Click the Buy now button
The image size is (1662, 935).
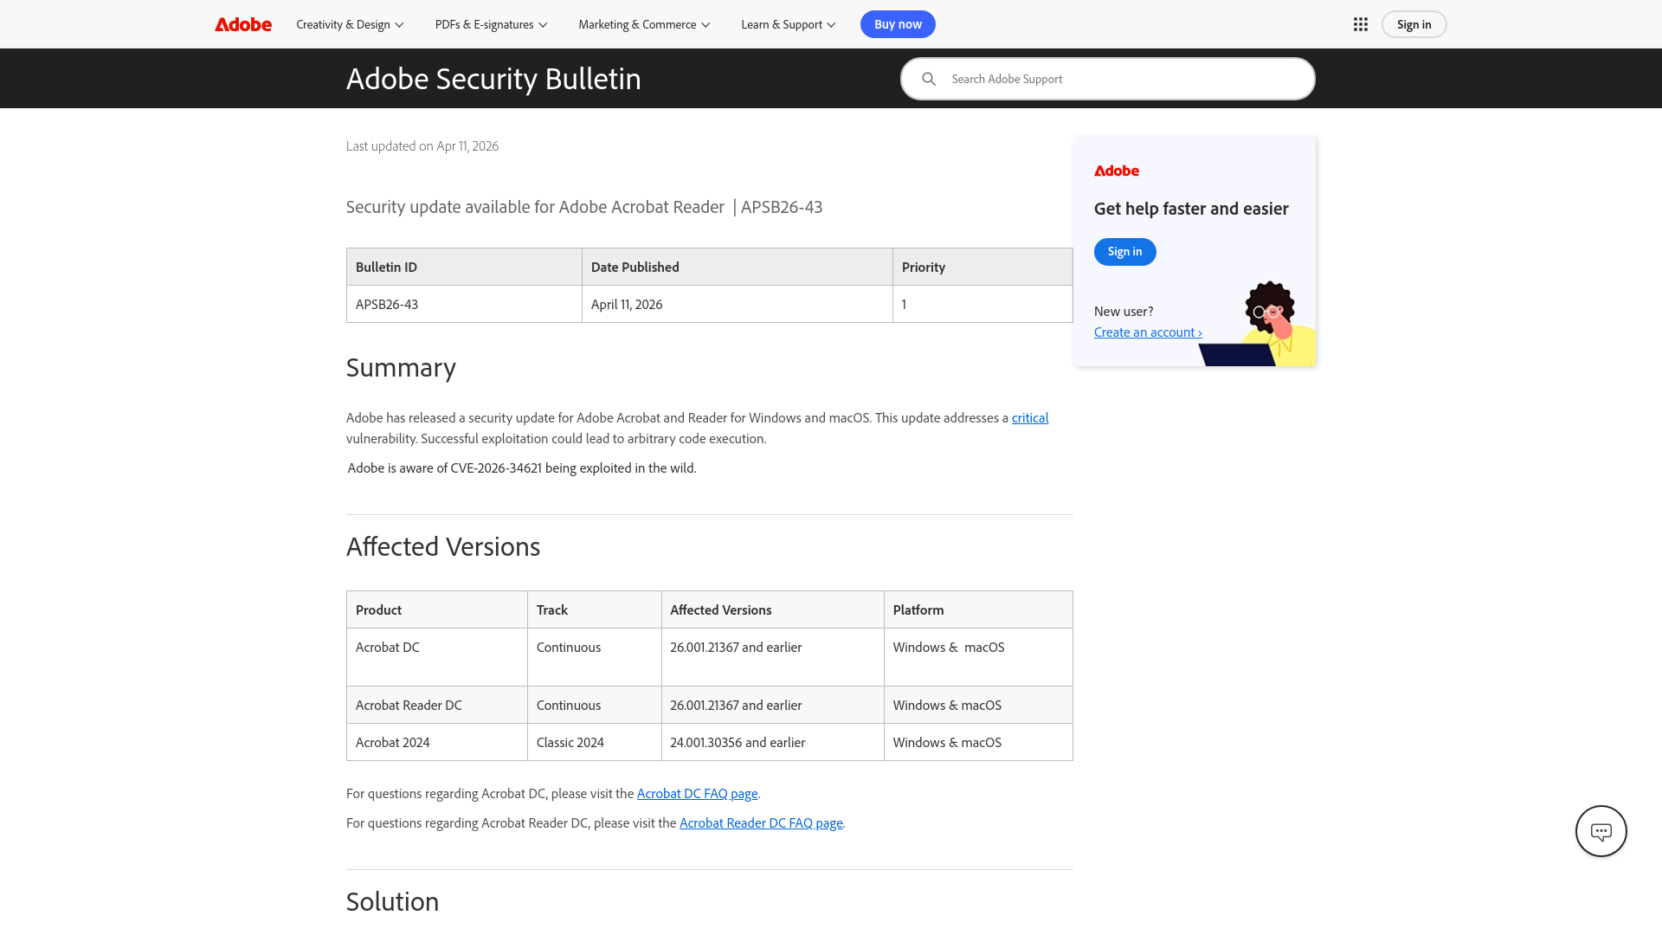898,24
